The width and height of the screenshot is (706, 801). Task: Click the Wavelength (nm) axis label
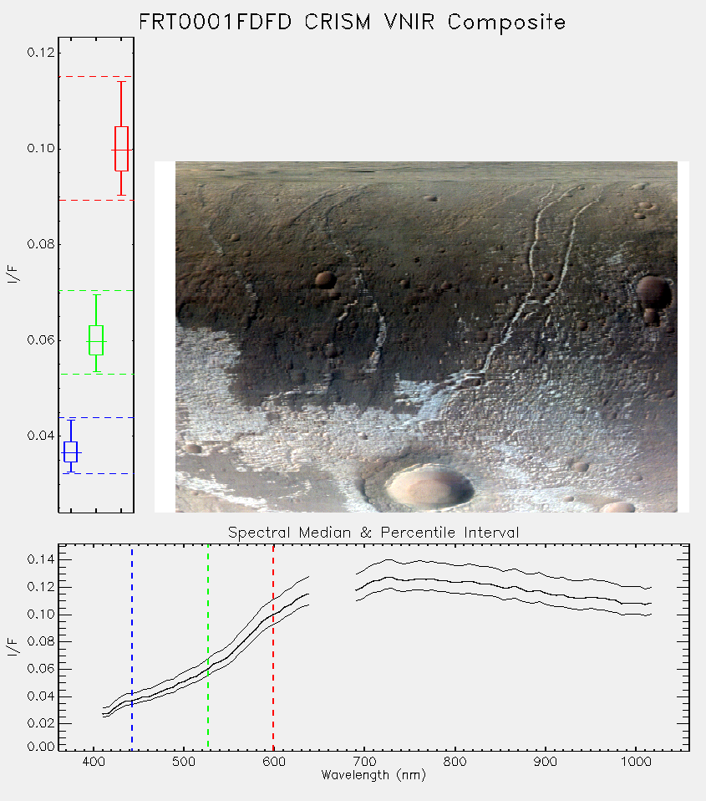[x=373, y=775]
